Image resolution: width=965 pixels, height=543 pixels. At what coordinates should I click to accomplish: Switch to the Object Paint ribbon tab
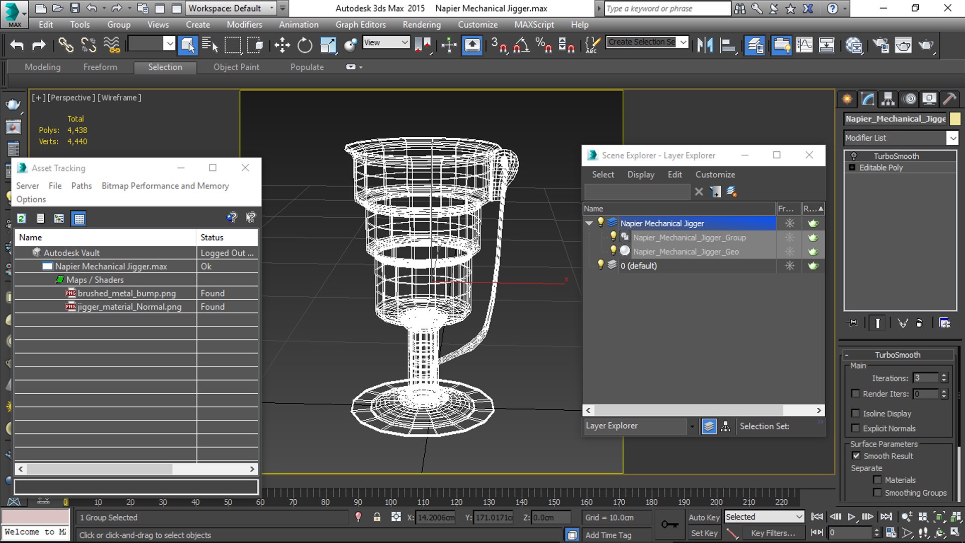click(x=236, y=67)
